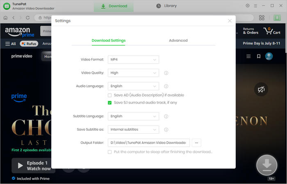Screen dimensions: 287x184
Task: Show info for Subtitle Language
Action: pyautogui.click(x=166, y=117)
